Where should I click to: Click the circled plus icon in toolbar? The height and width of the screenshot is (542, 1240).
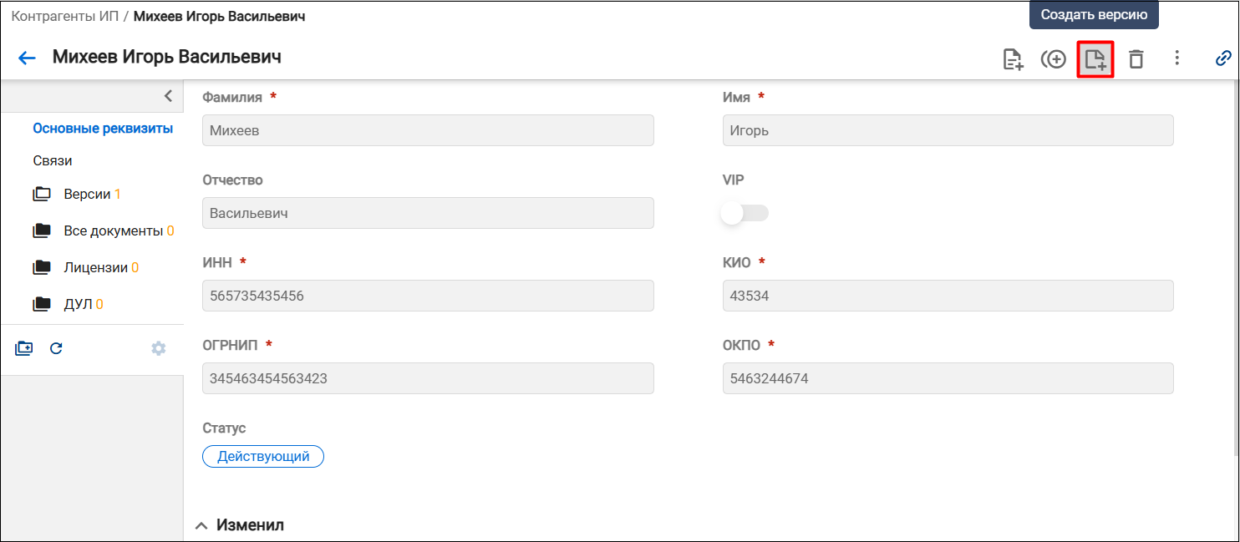click(1054, 59)
